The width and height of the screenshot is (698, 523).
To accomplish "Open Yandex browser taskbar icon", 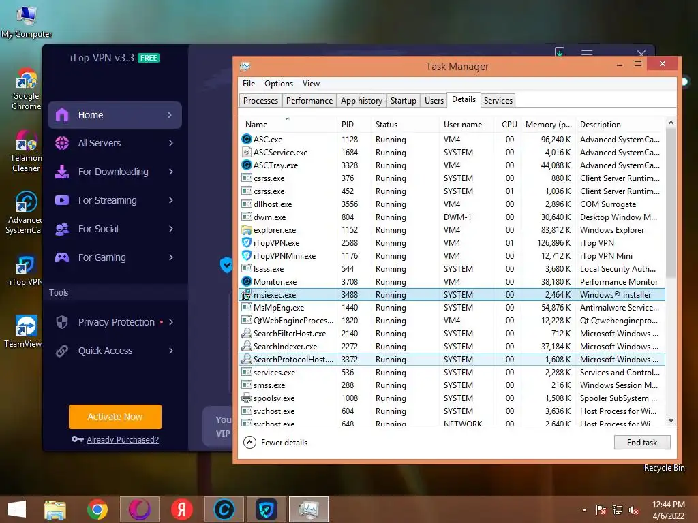I will [181, 509].
